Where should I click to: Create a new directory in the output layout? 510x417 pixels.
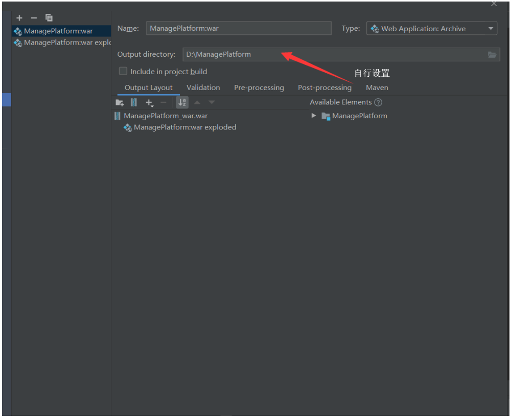pos(120,102)
